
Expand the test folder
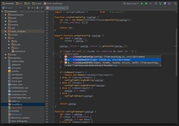[9, 48]
